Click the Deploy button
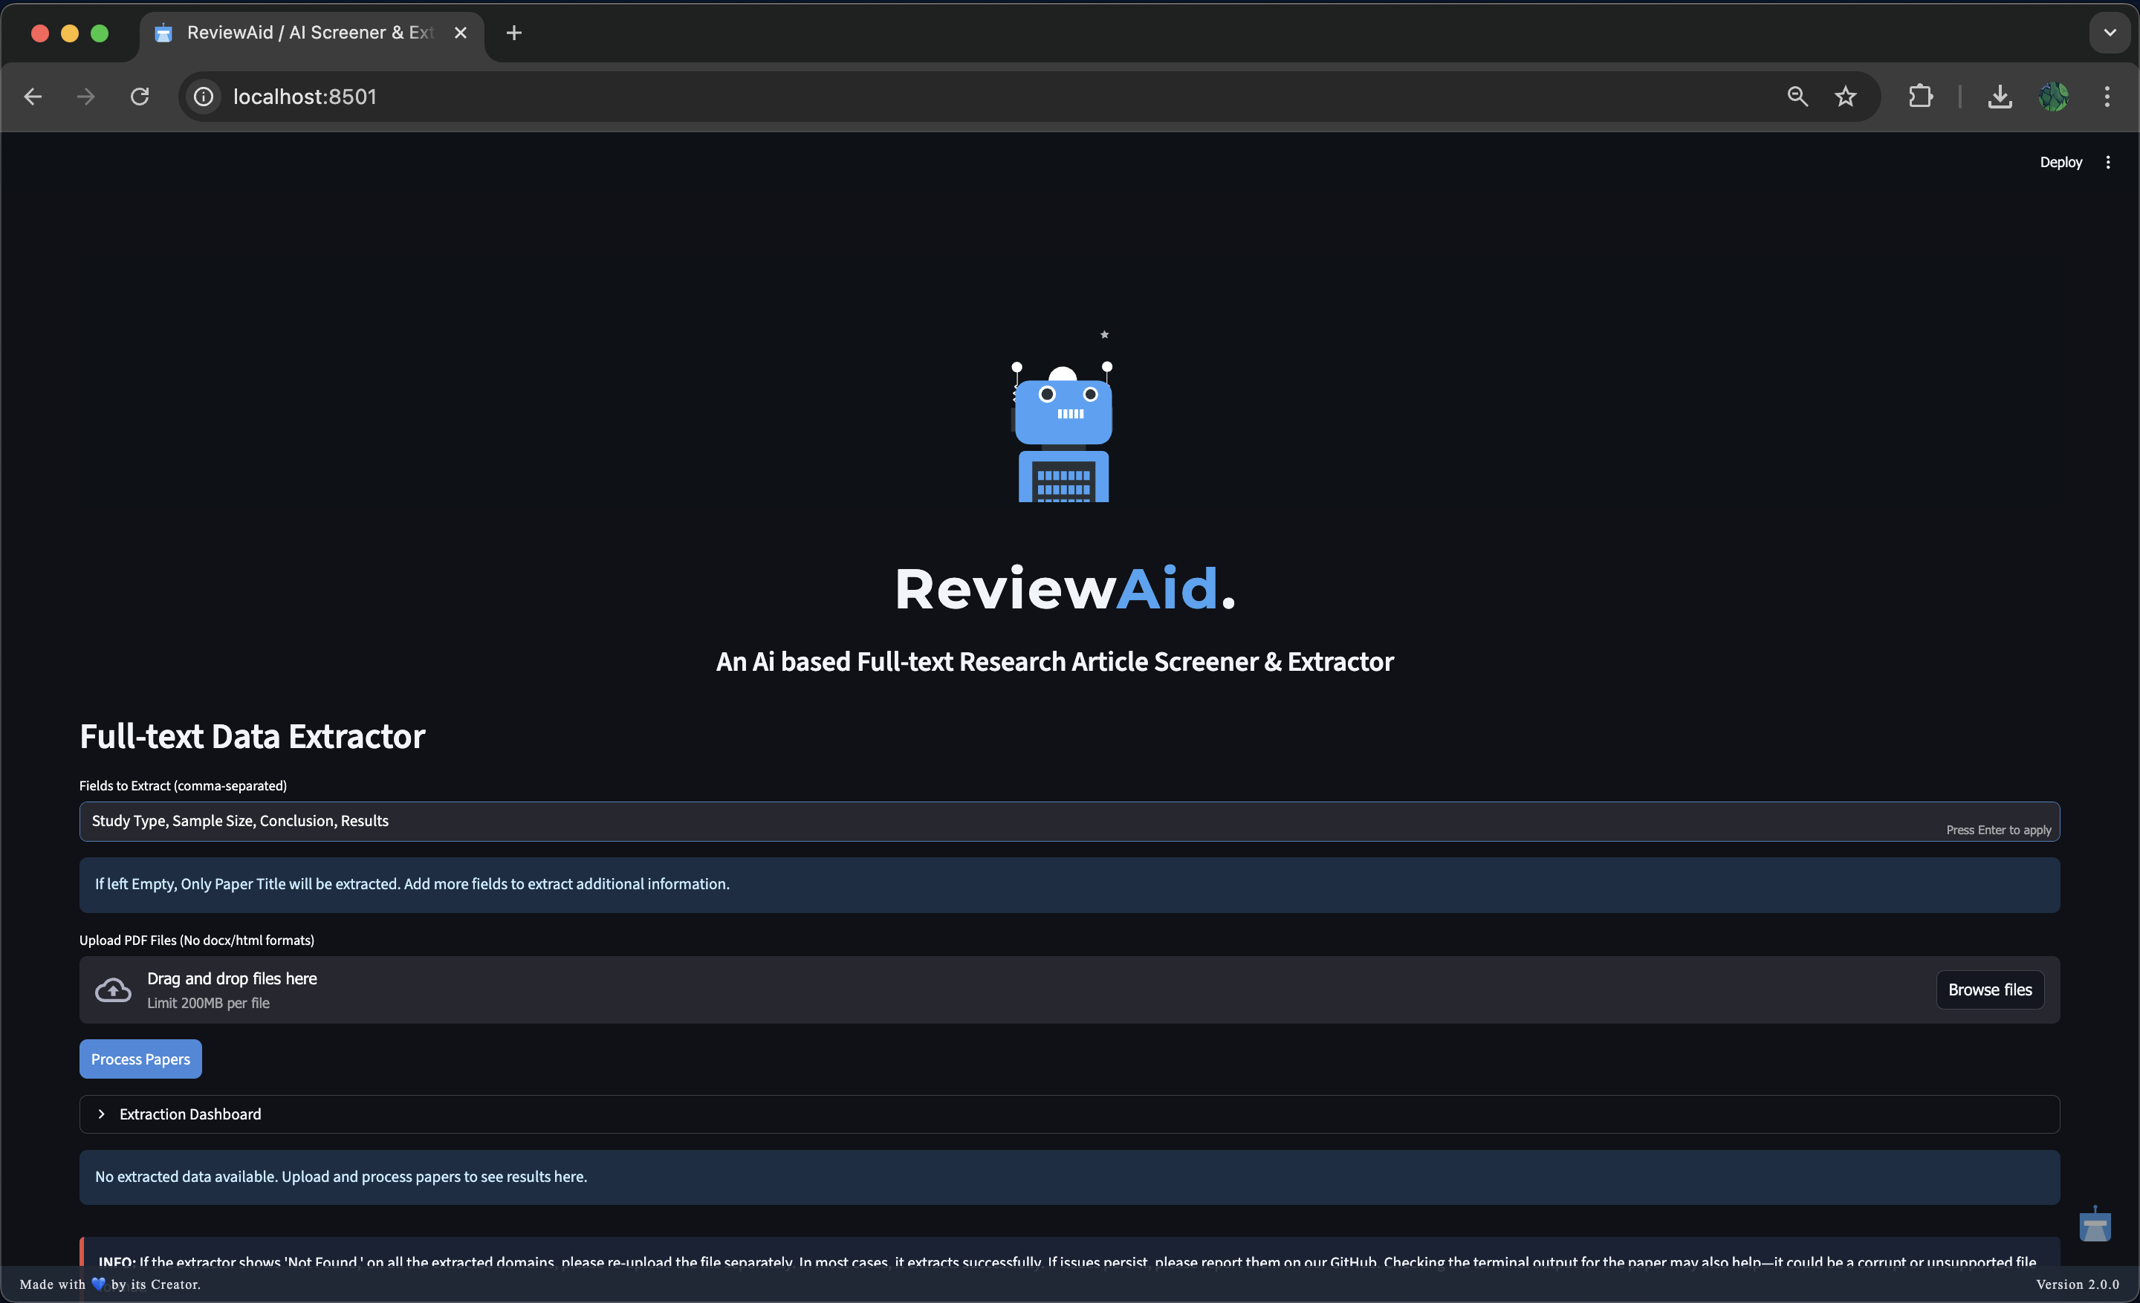The height and width of the screenshot is (1303, 2140). [x=2060, y=161]
